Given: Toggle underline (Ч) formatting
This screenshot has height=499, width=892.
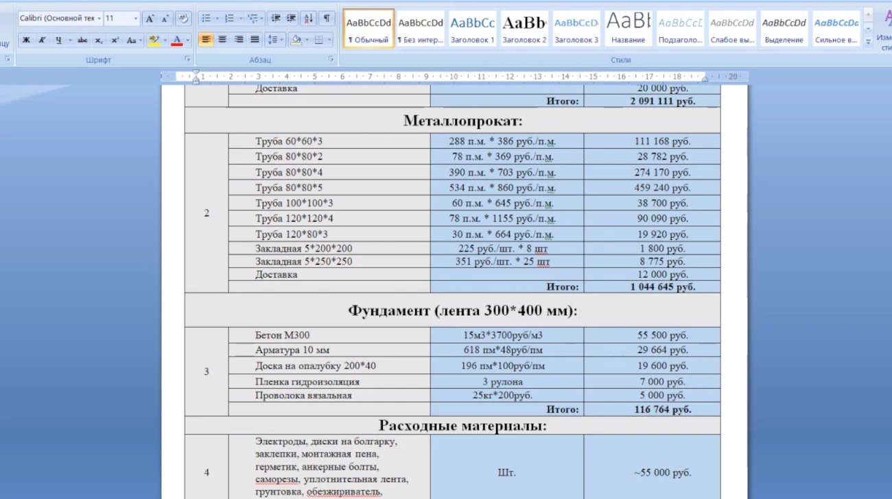Looking at the screenshot, I should click(x=58, y=40).
